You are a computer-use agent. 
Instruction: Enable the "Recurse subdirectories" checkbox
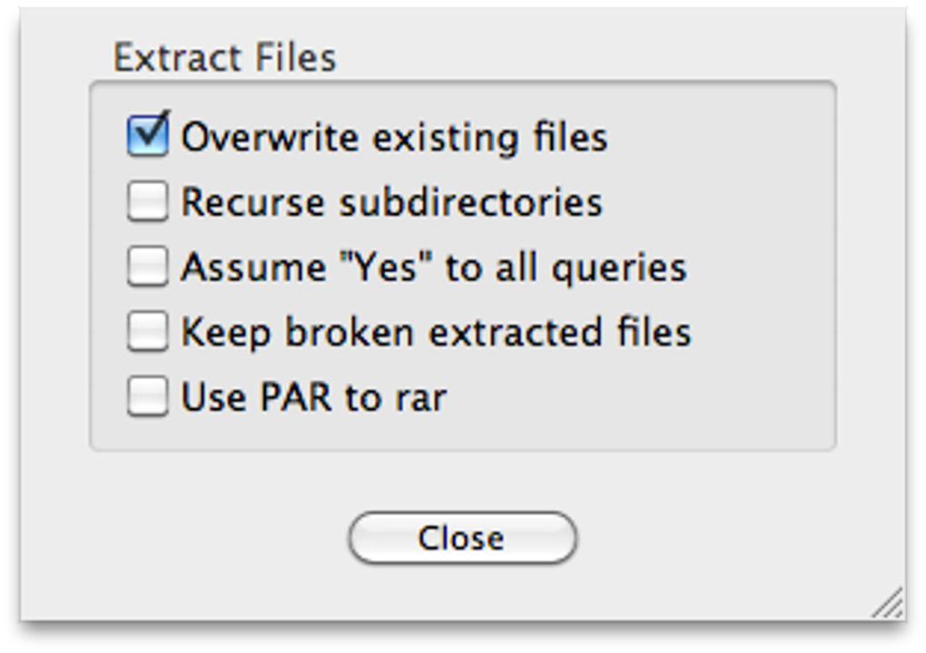pos(147,201)
